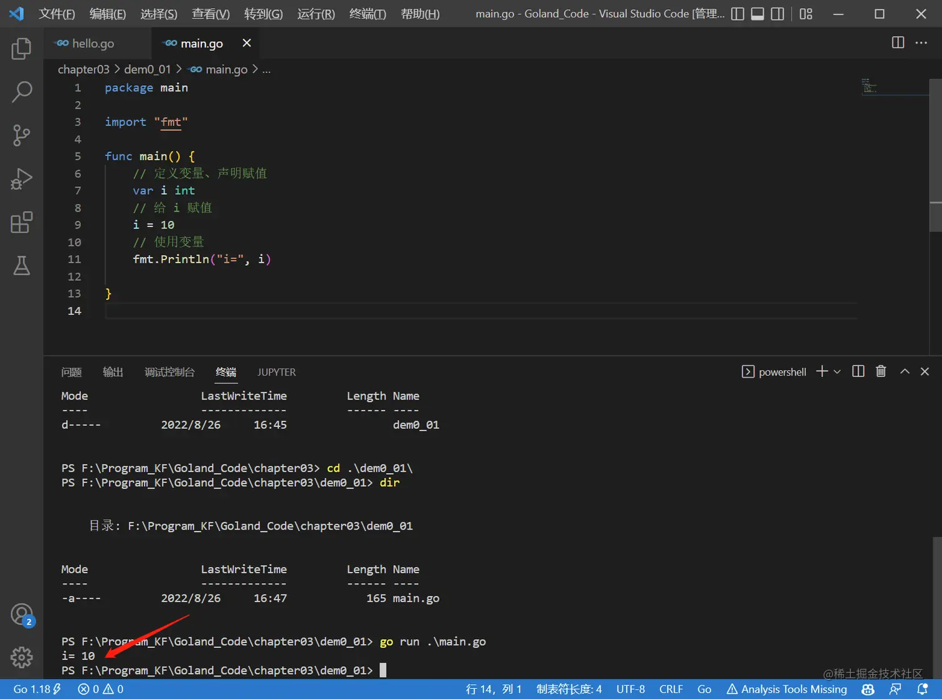
Task: Open notifications bell in status bar
Action: [923, 689]
